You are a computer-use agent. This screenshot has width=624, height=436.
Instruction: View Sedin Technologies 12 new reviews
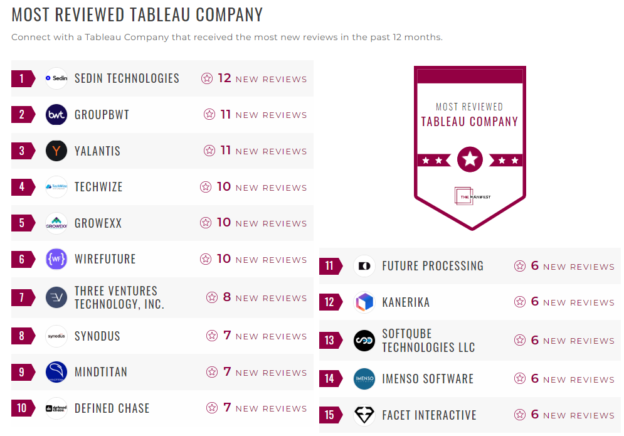254,79
